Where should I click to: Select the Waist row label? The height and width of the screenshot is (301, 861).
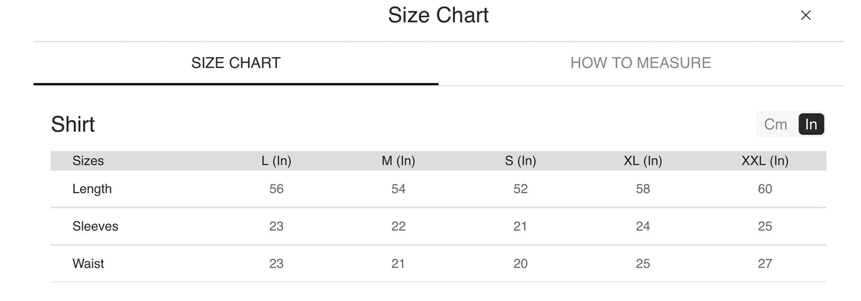click(88, 264)
